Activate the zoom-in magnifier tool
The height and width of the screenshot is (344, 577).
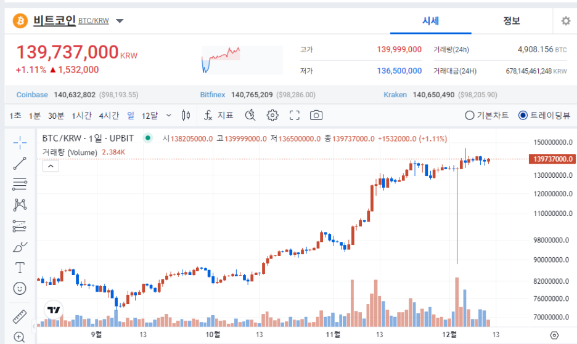pyautogui.click(x=19, y=337)
